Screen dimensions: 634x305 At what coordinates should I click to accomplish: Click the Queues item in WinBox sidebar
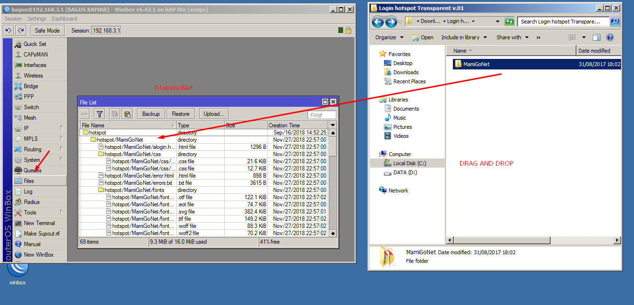point(27,170)
